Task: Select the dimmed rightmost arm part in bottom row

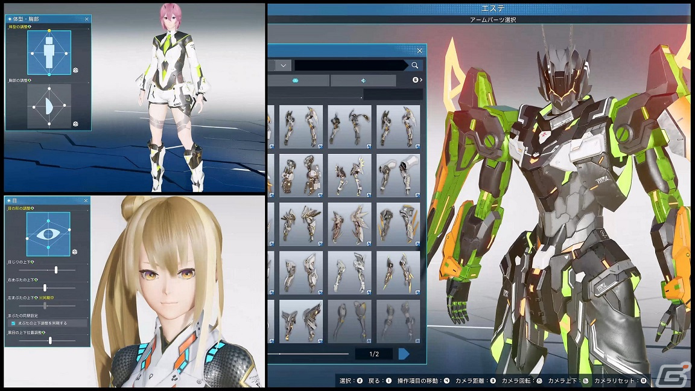Action: [x=398, y=322]
